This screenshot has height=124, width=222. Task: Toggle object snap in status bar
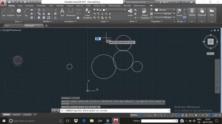click(172, 115)
